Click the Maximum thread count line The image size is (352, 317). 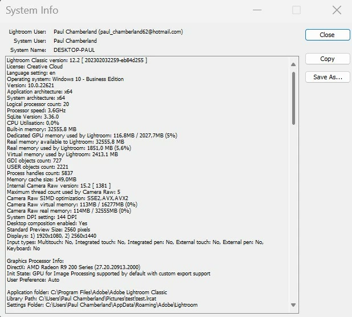64,192
